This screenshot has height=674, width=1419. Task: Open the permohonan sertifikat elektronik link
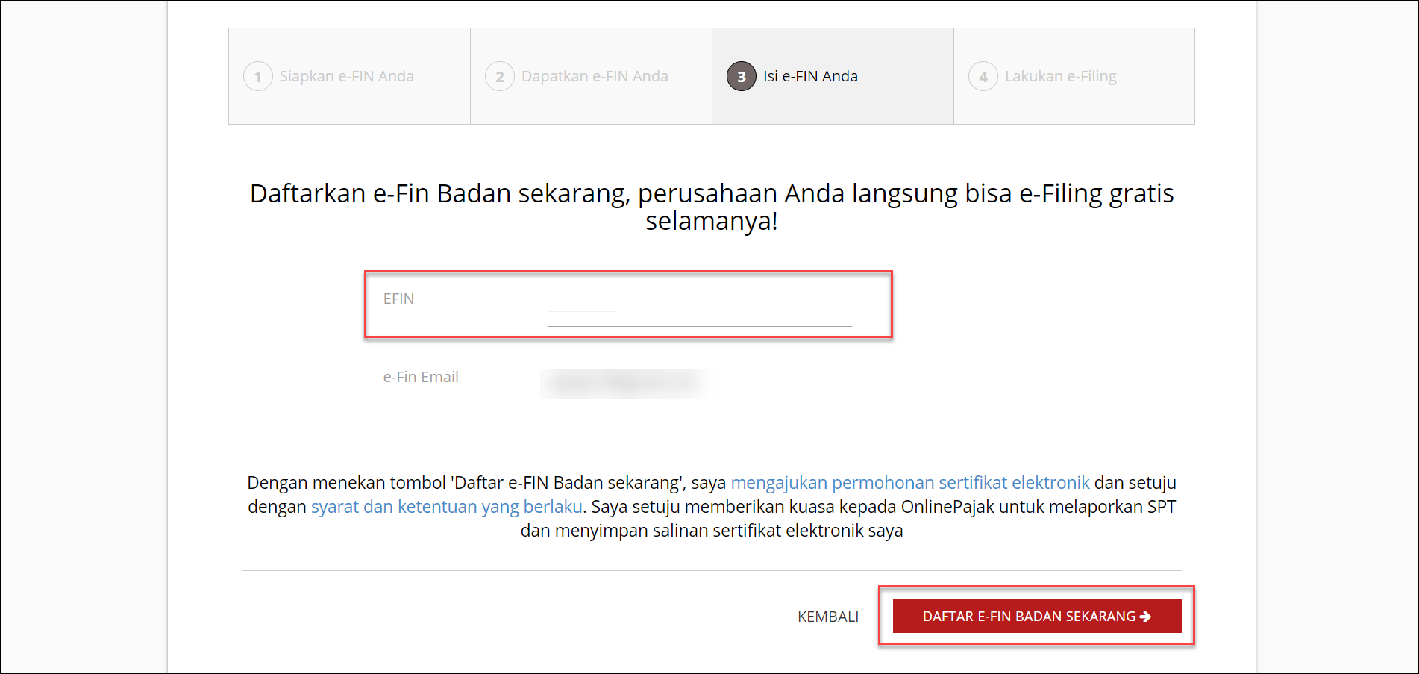pos(909,483)
